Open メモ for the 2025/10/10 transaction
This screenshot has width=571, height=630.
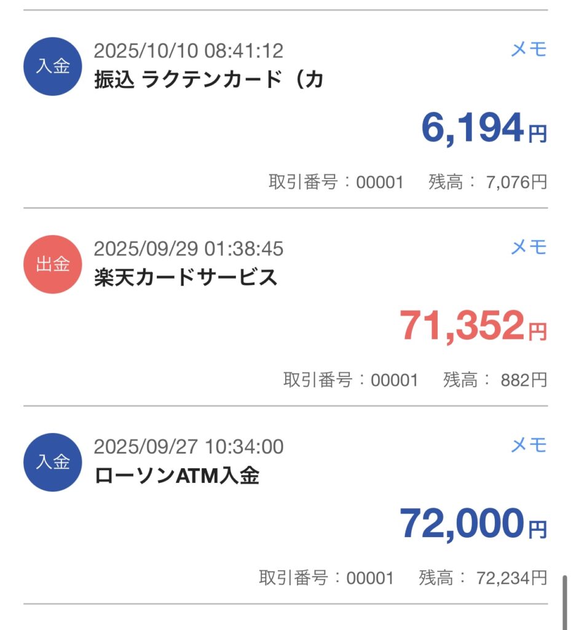[528, 50]
